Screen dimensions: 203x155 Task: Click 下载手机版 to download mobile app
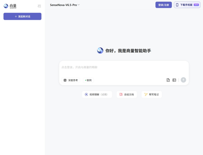point(187,5)
